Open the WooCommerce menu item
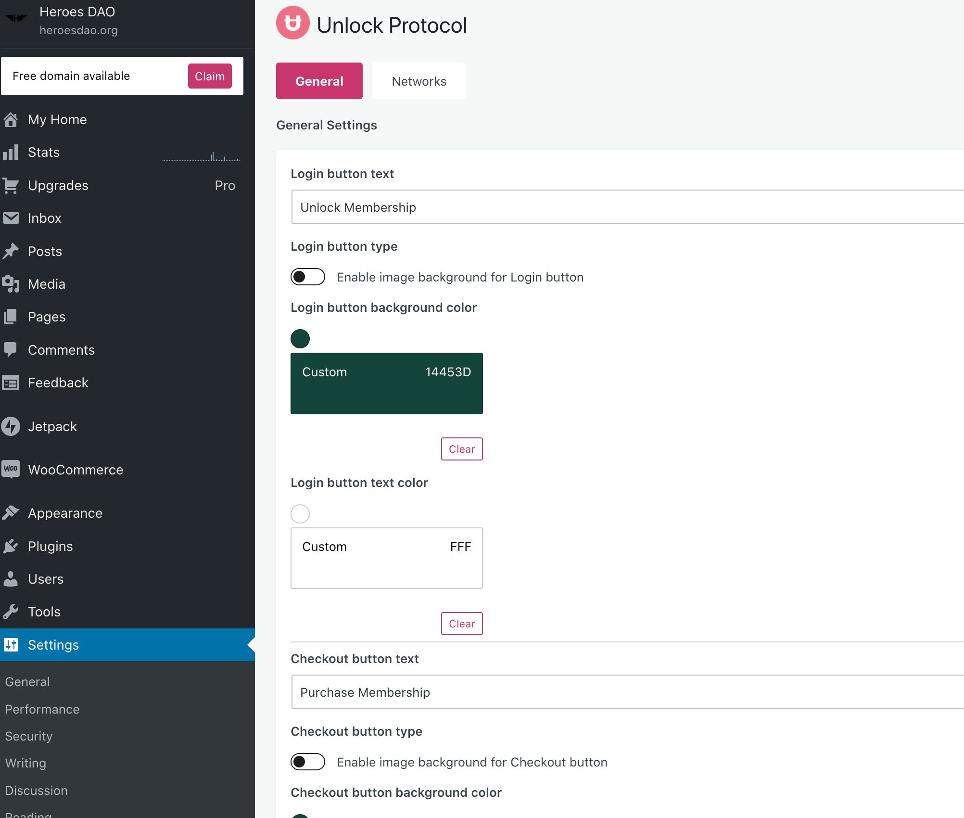This screenshot has width=964, height=818. tap(127, 470)
